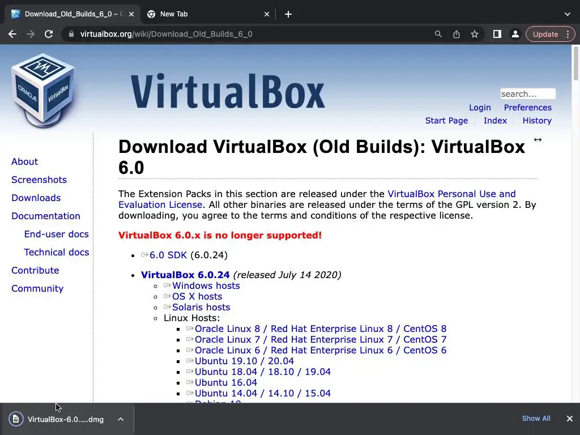The width and height of the screenshot is (580, 435).
Task: Go back using the browser back arrow
Action: click(x=12, y=34)
